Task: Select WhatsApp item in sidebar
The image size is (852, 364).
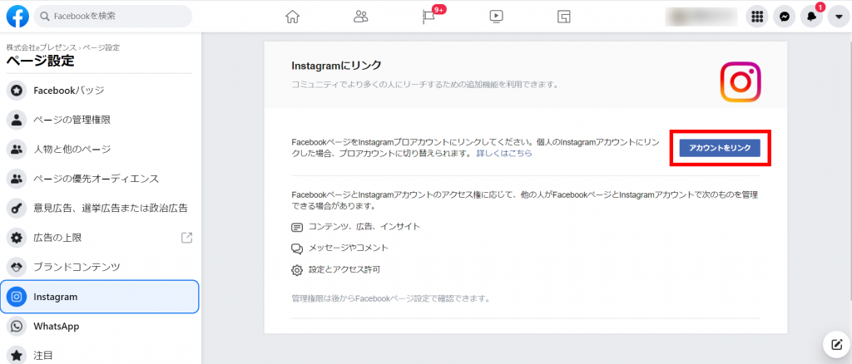Action: tap(100, 327)
